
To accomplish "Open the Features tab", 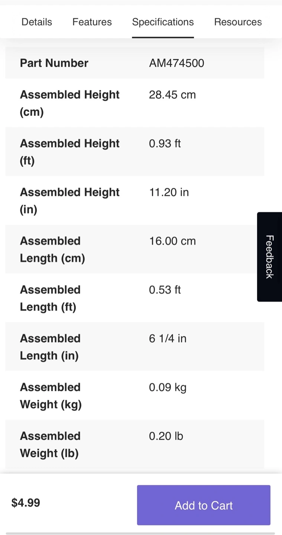I will tap(92, 22).
